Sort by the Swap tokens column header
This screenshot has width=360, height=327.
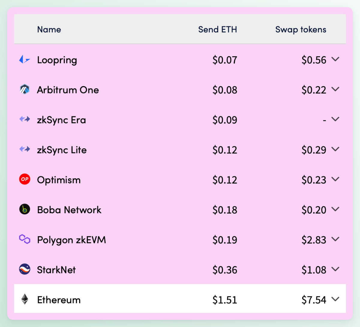[301, 29]
